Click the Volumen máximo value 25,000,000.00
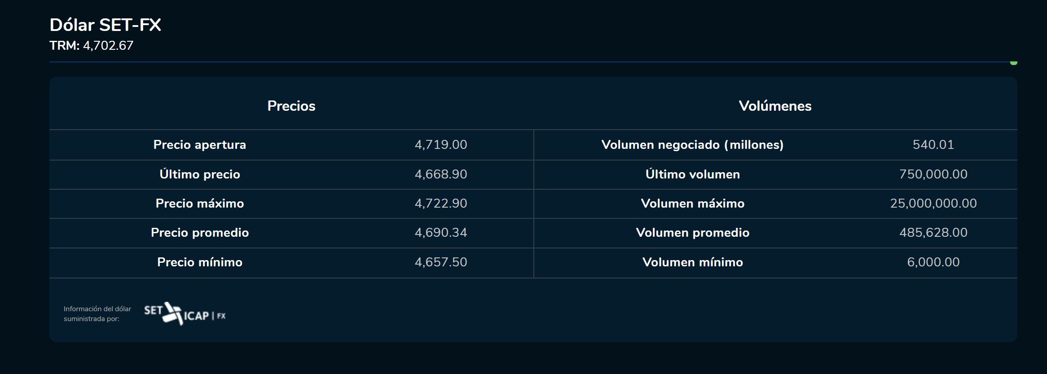This screenshot has width=1047, height=374. (933, 204)
